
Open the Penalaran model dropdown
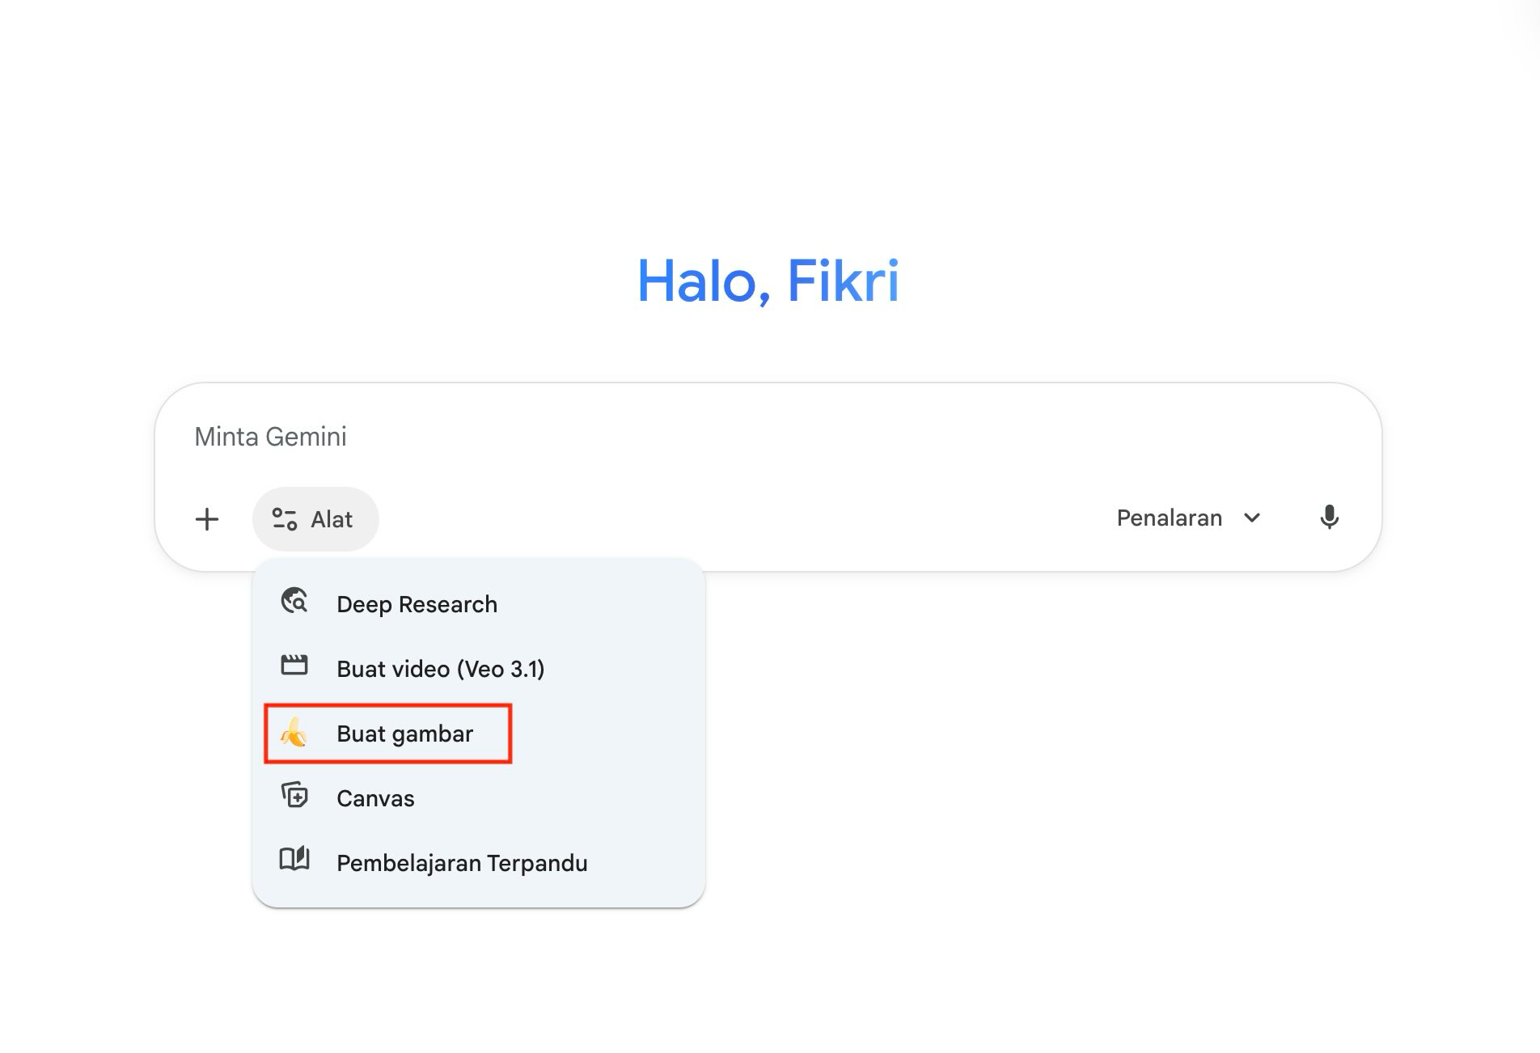tap(1187, 518)
